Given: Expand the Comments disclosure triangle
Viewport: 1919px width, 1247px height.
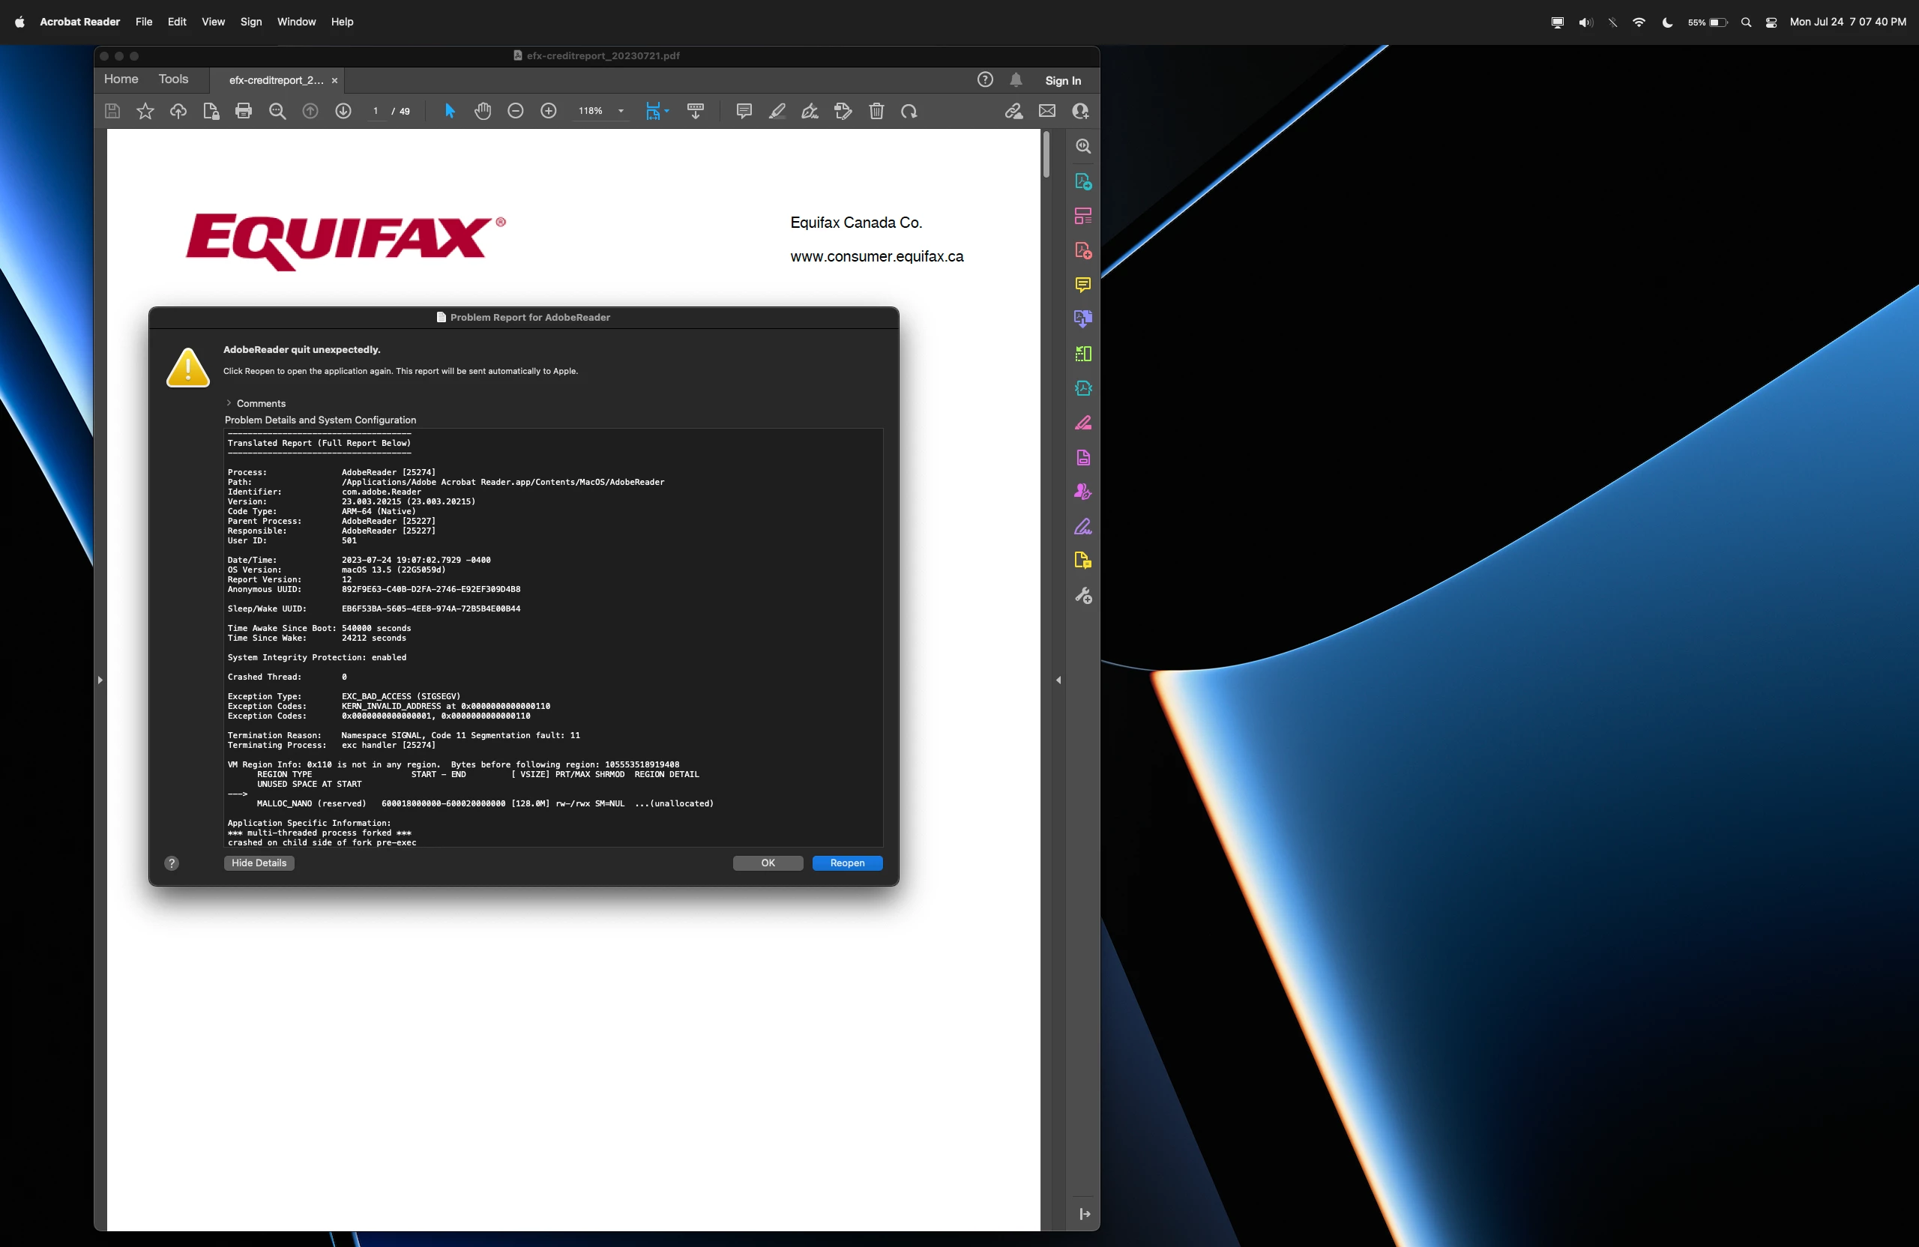Looking at the screenshot, I should click(x=229, y=403).
